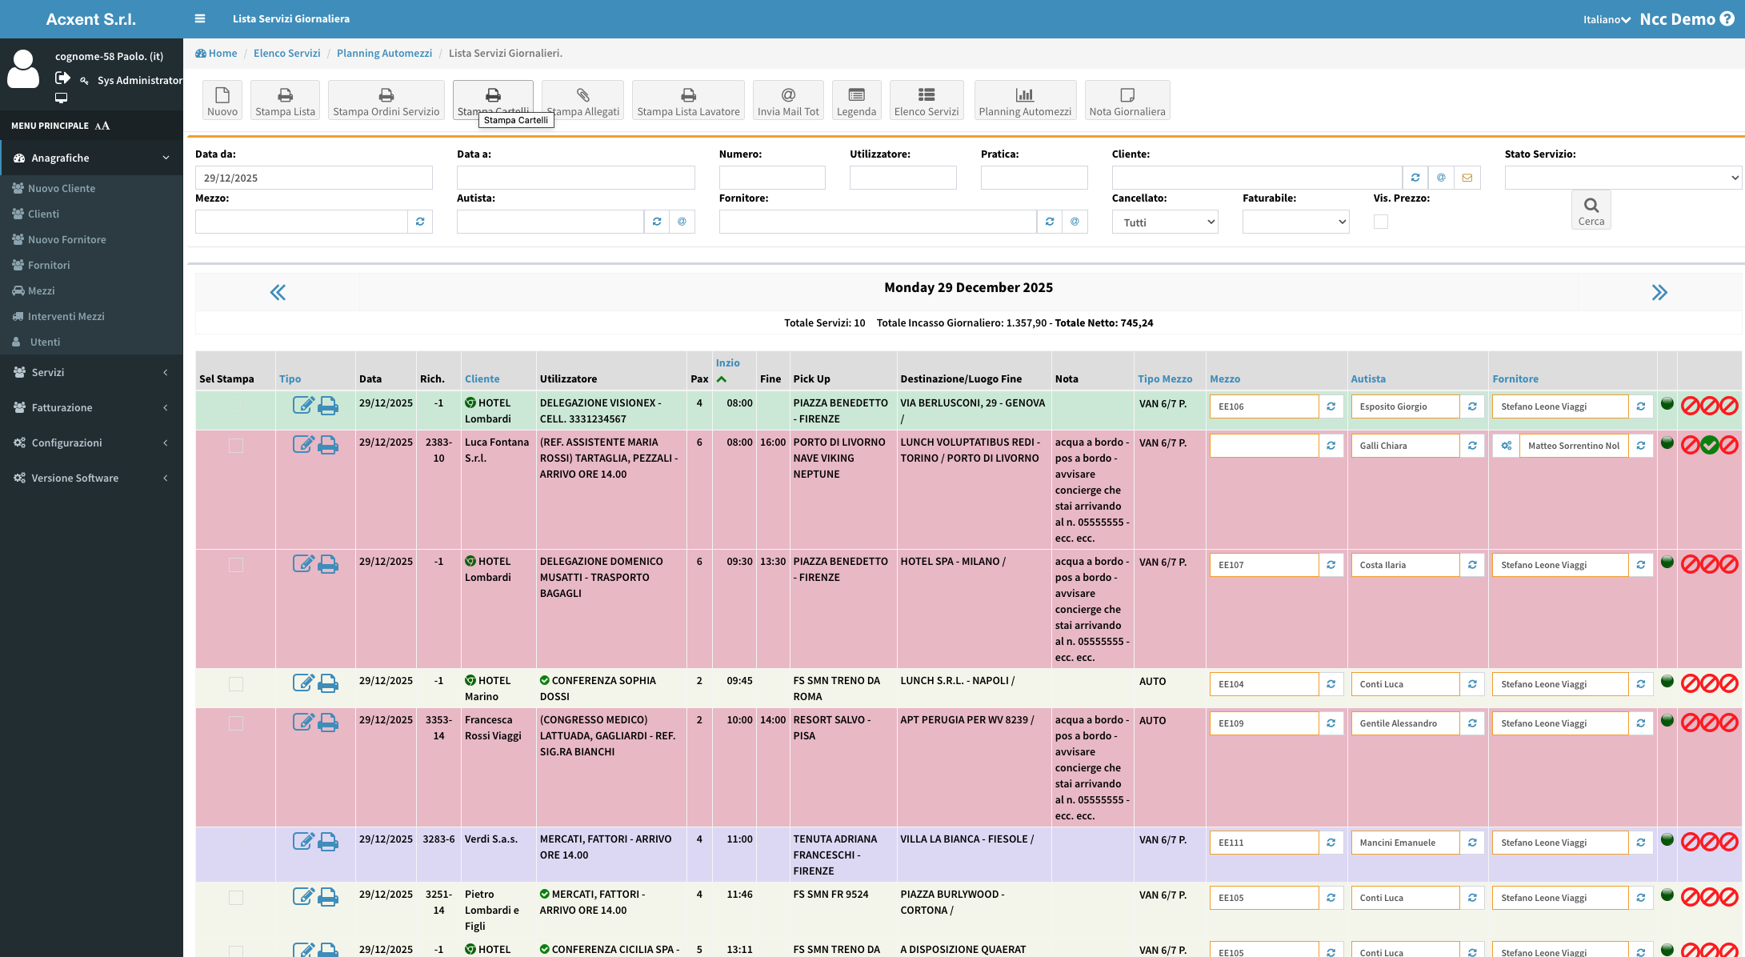Open Legenda toolbar icon
This screenshot has height=957, width=1745.
pos(856,95)
